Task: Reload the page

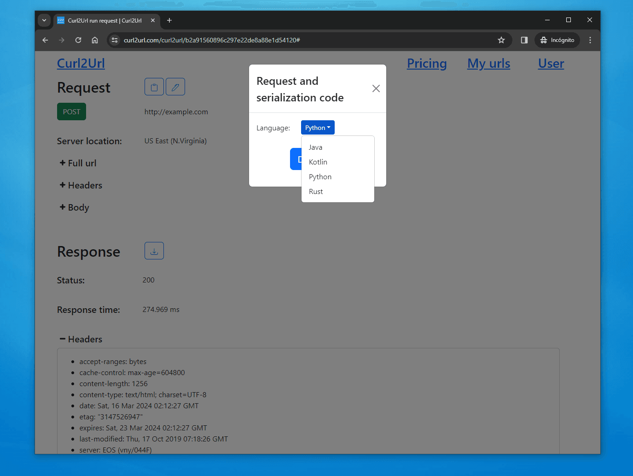Action: pyautogui.click(x=78, y=40)
